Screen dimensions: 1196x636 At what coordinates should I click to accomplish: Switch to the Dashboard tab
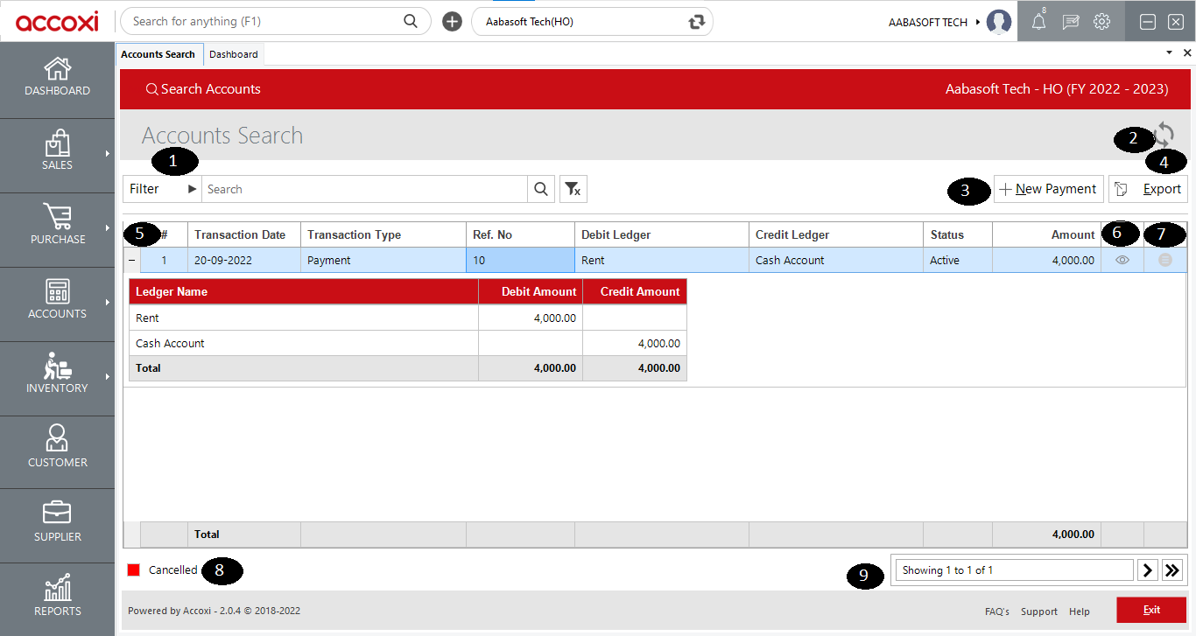click(234, 54)
